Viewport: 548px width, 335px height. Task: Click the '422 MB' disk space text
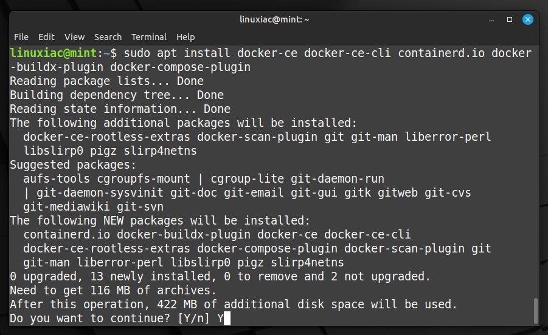coord(177,304)
